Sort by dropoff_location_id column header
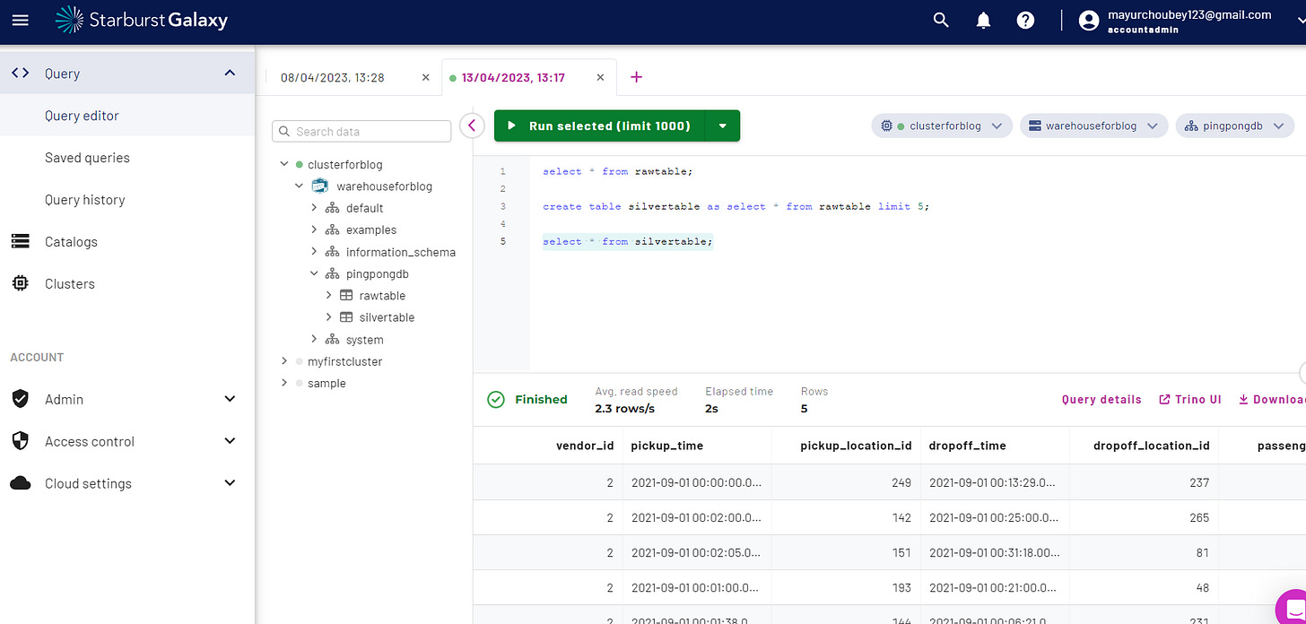 [x=1152, y=446]
